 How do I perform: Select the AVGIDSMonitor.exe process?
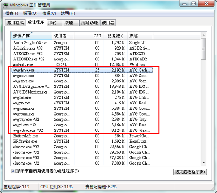click(x=82, y=92)
